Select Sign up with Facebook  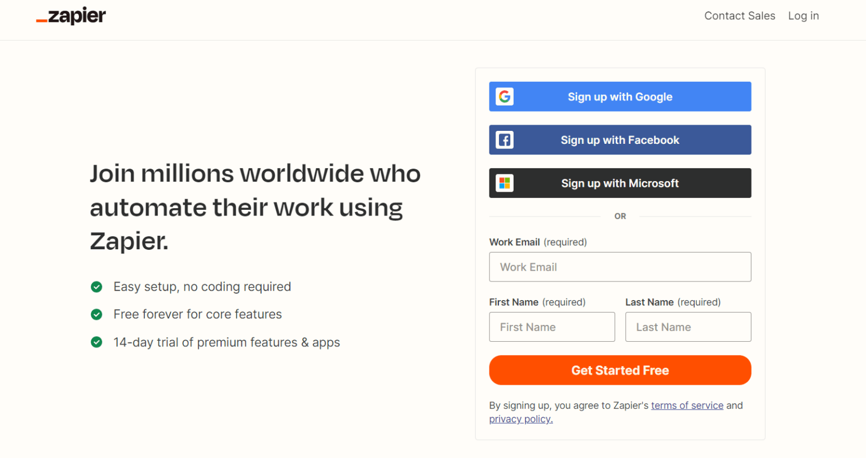(620, 139)
